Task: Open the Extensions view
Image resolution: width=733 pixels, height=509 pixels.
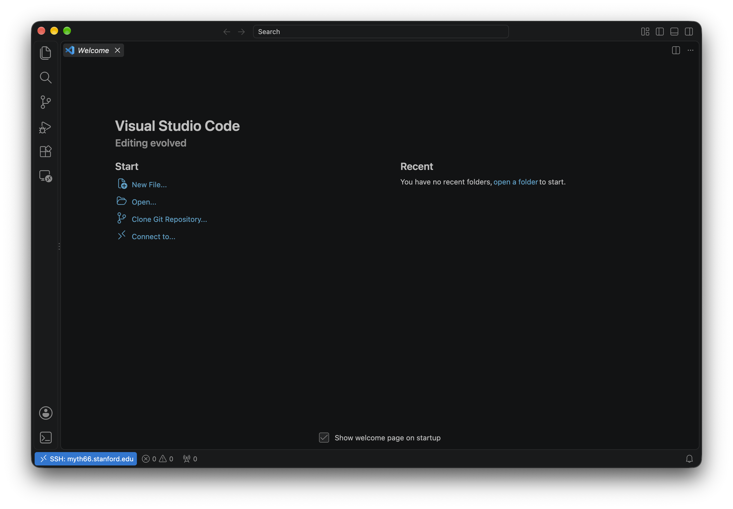Action: coord(46,151)
